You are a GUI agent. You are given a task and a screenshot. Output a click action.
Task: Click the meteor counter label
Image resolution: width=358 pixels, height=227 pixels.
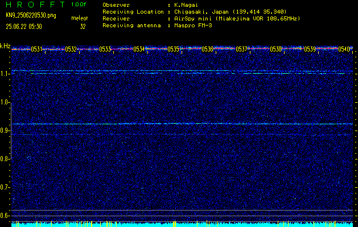(80, 18)
